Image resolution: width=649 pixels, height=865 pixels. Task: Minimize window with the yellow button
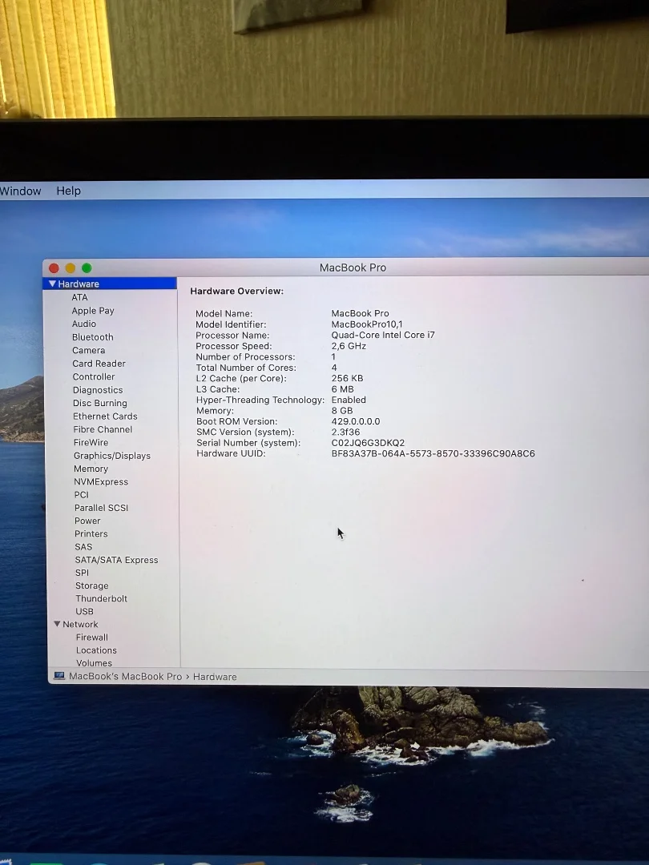click(70, 268)
